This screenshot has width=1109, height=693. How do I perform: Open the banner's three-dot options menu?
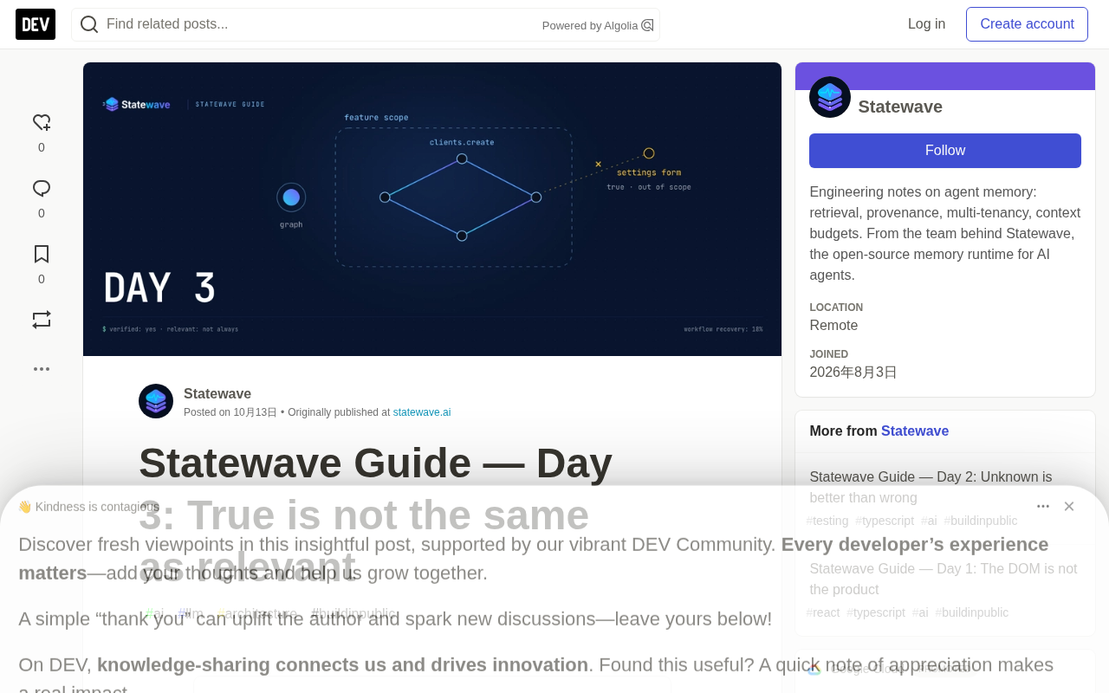click(x=1043, y=507)
